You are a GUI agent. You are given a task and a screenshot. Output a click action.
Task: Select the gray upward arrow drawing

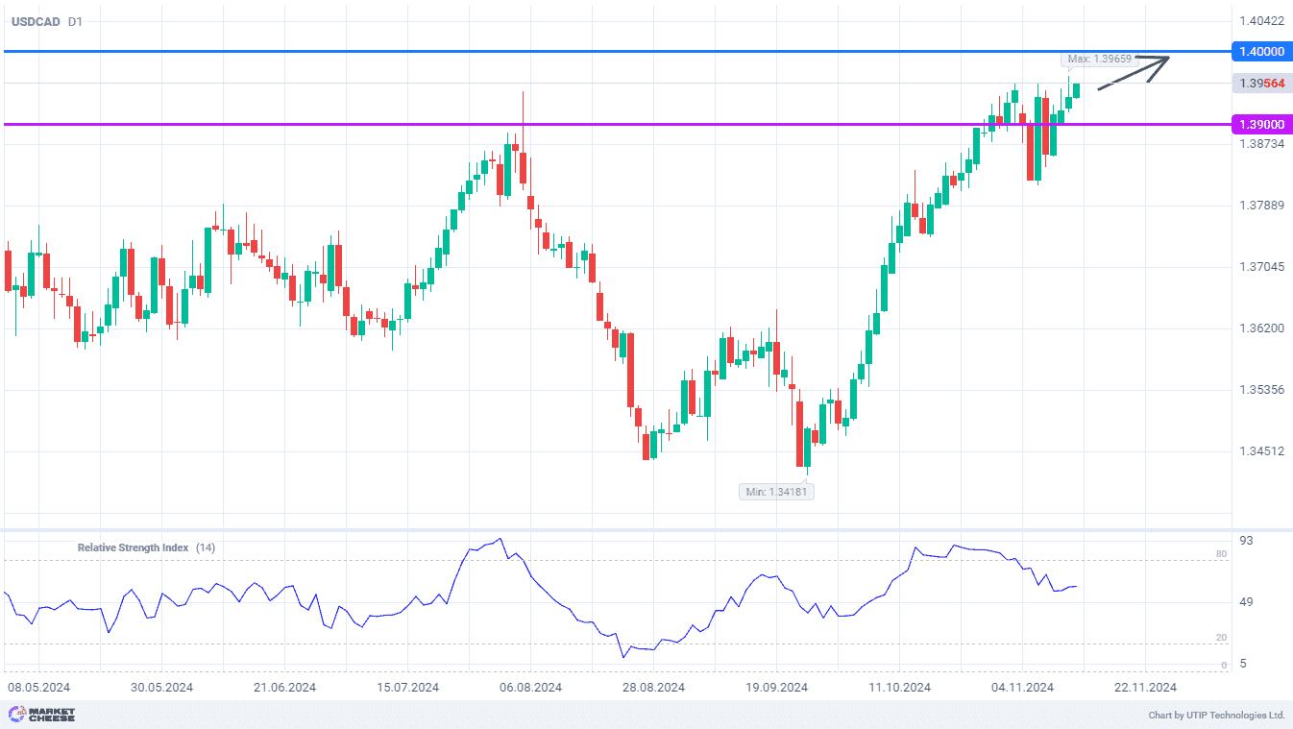point(1134,73)
